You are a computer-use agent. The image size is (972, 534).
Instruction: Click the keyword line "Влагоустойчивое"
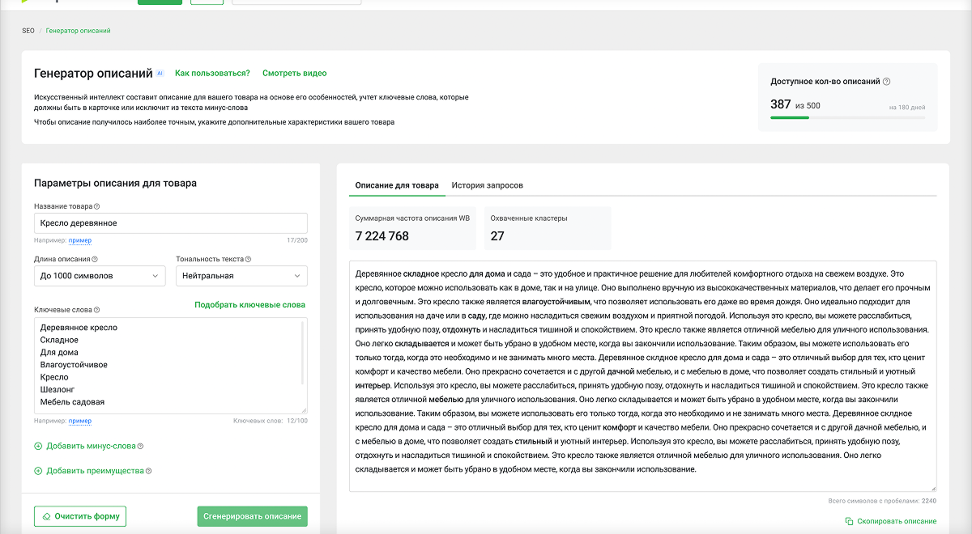[74, 365]
